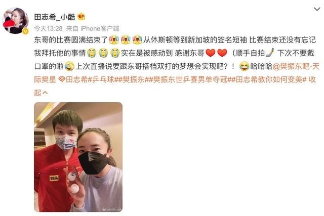Screen dimensions: 324x216
Task: Click the laughing-tears emoji before 哈哈哈
Action: 244,66
